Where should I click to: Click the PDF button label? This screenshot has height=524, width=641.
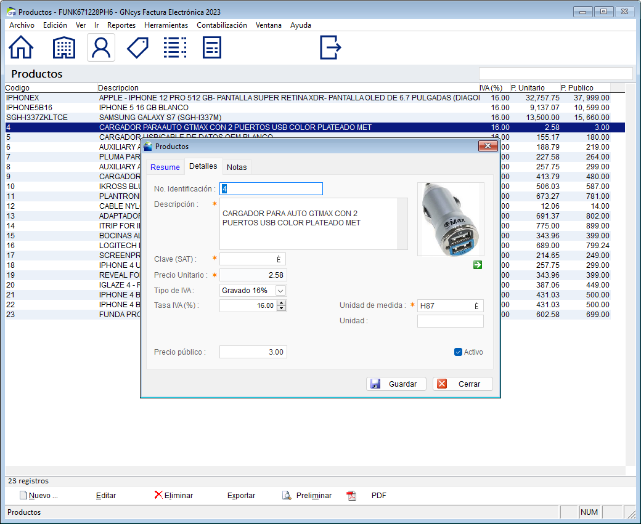click(x=378, y=496)
